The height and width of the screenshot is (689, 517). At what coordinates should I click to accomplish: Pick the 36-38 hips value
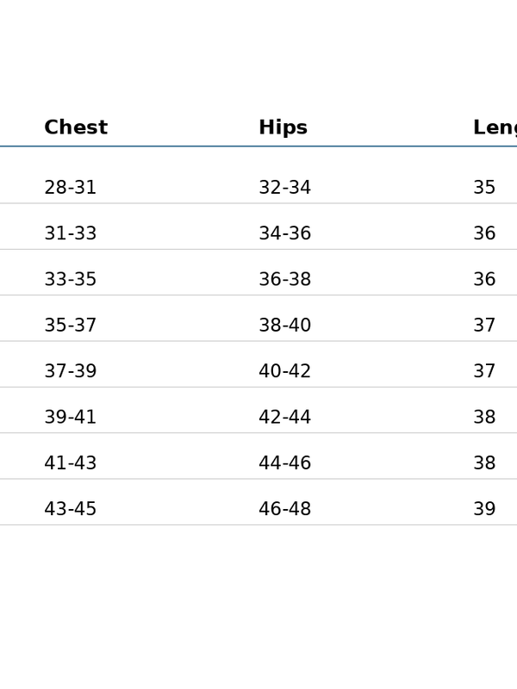[284, 280]
